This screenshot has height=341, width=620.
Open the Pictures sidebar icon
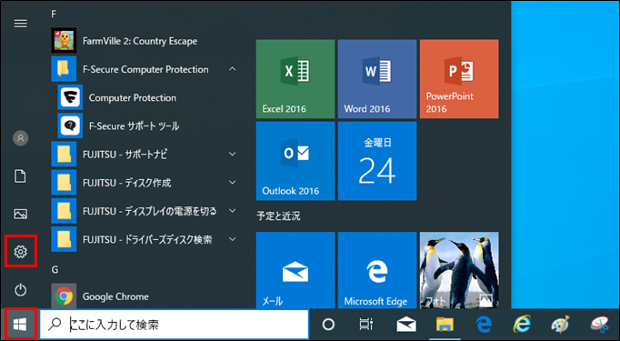(21, 214)
